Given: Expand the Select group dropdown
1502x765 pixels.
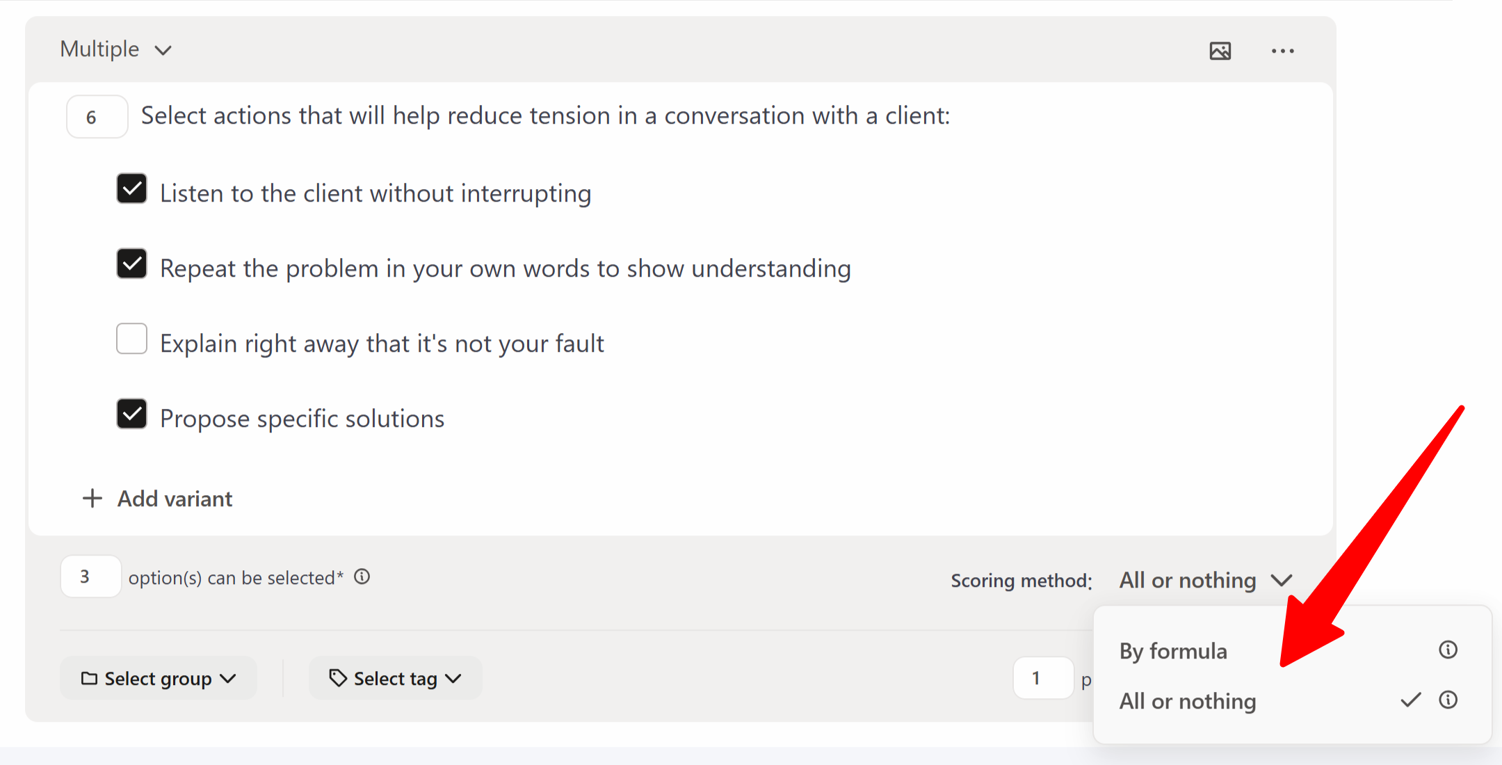Looking at the screenshot, I should coord(159,678).
